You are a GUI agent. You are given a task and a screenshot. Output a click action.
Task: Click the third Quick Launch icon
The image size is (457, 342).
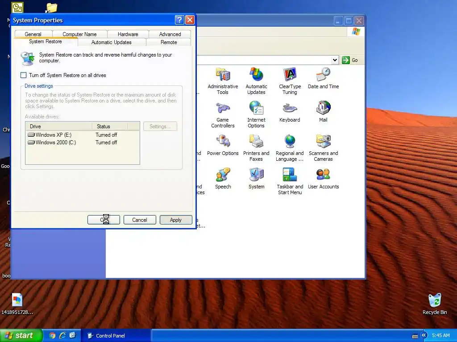coord(73,335)
